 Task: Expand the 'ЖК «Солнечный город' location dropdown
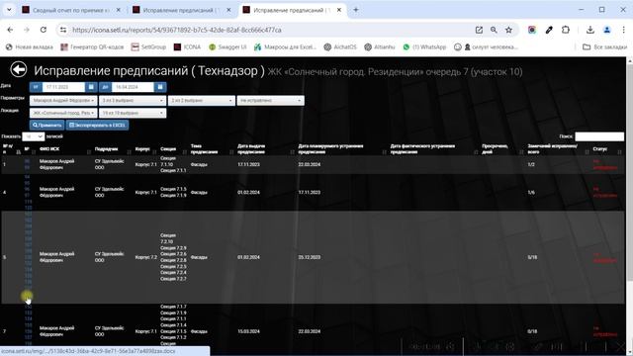click(x=63, y=113)
